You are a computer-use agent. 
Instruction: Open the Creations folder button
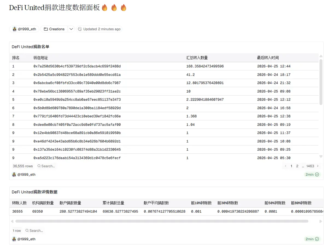(x=54, y=29)
